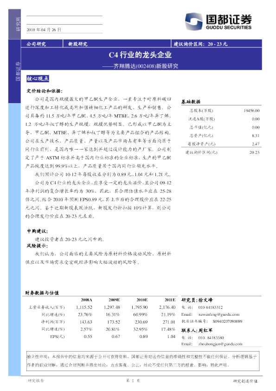276x391 pixels.
Task: Click the Guodu Securities logo icon
Action: click(x=193, y=22)
